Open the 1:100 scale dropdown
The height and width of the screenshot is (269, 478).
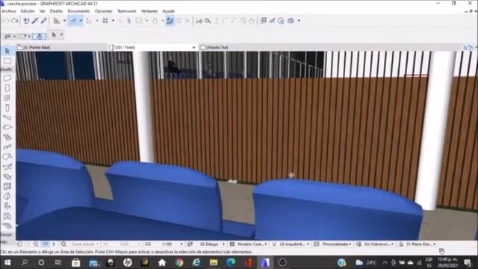coord(181,244)
